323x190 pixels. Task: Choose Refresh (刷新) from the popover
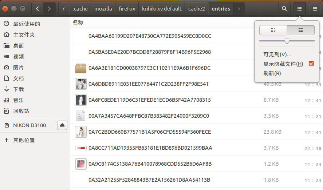tap(272, 73)
